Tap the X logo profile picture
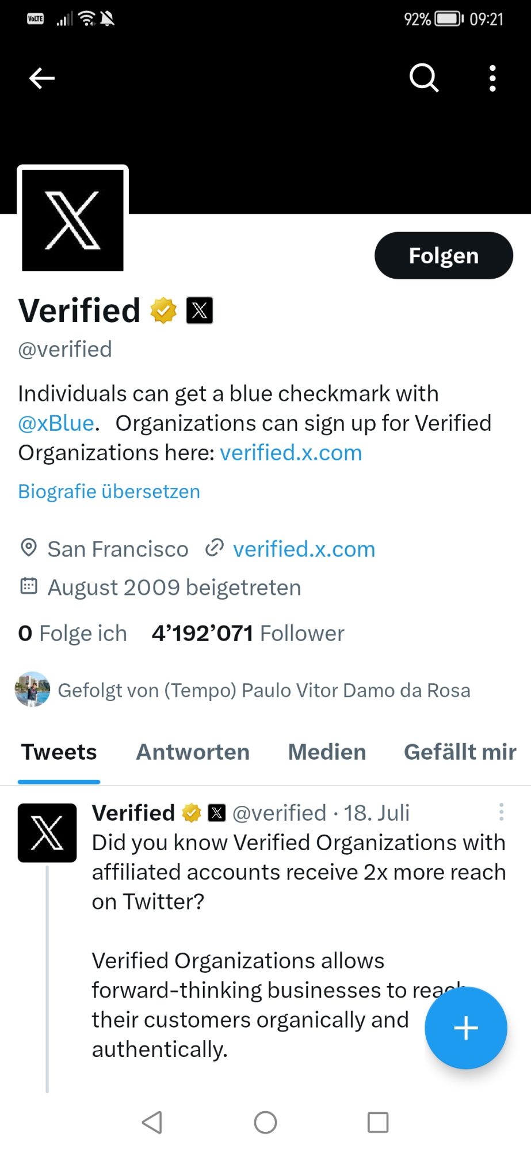The height and width of the screenshot is (1152, 531). pos(72,220)
